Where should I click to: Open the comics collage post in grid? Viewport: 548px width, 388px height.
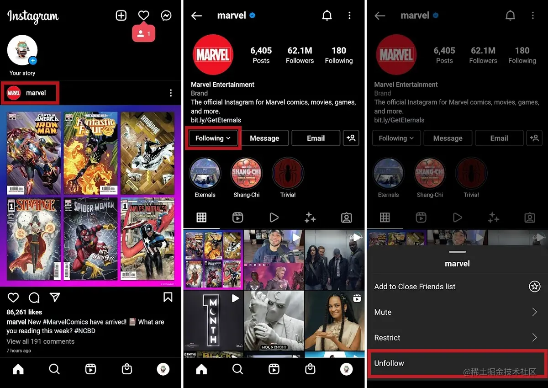click(x=213, y=260)
